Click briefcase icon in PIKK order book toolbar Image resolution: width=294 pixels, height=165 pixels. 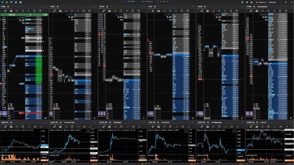click(x=11, y=11)
